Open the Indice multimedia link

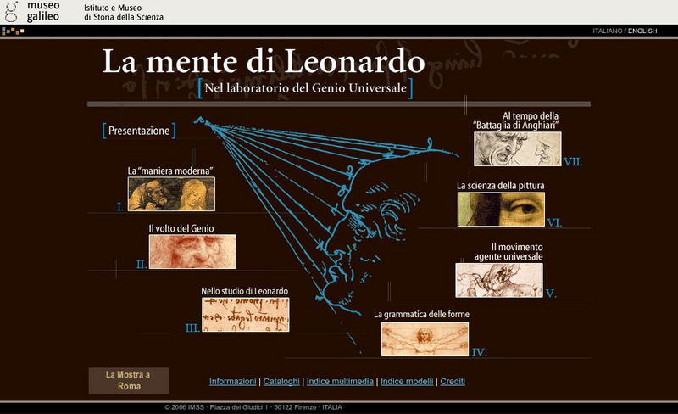[340, 382]
